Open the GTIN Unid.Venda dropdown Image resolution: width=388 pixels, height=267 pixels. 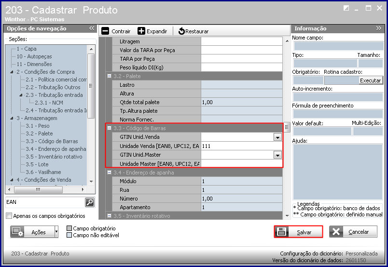pos(277,137)
